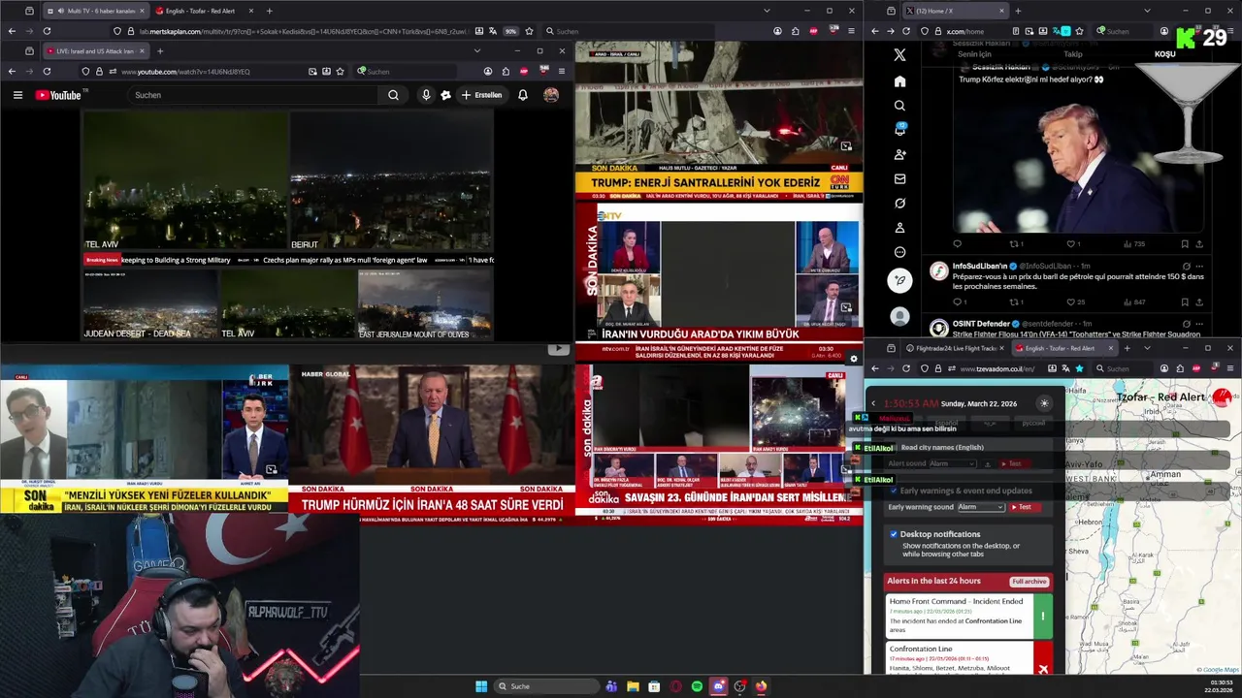1242x698 pixels.
Task: Bookmark Tzofar page with blue star
Action: [1079, 368]
